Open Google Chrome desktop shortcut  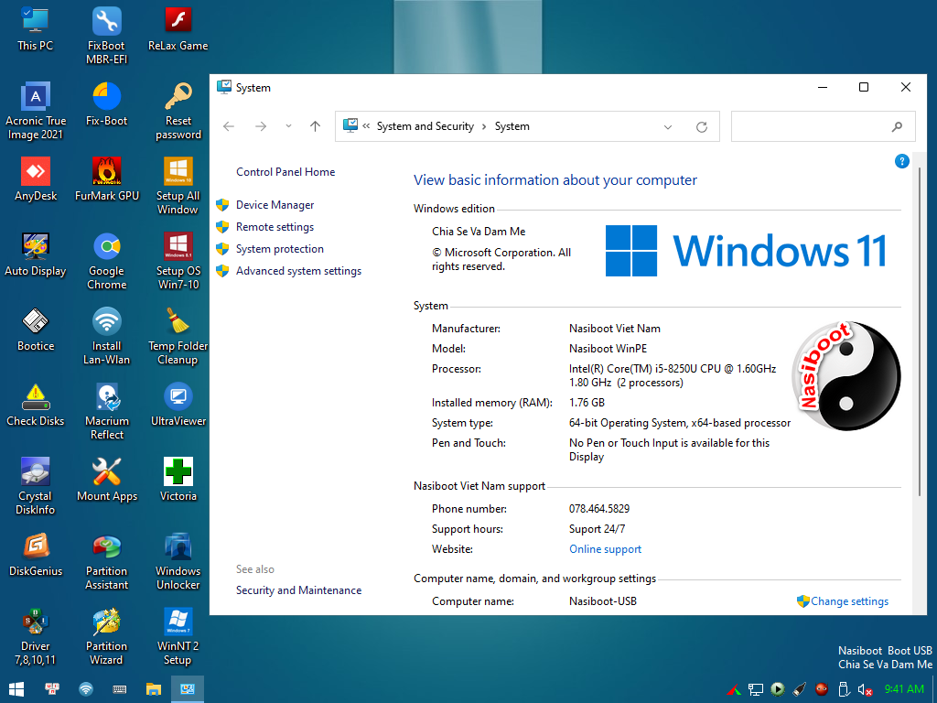107,247
